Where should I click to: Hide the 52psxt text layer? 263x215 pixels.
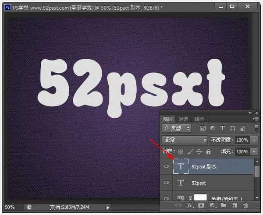pyautogui.click(x=165, y=183)
